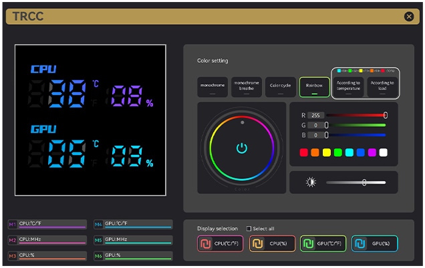Choose the Rainbow color mode
Image resolution: width=425 pixels, height=268 pixels.
click(x=314, y=87)
